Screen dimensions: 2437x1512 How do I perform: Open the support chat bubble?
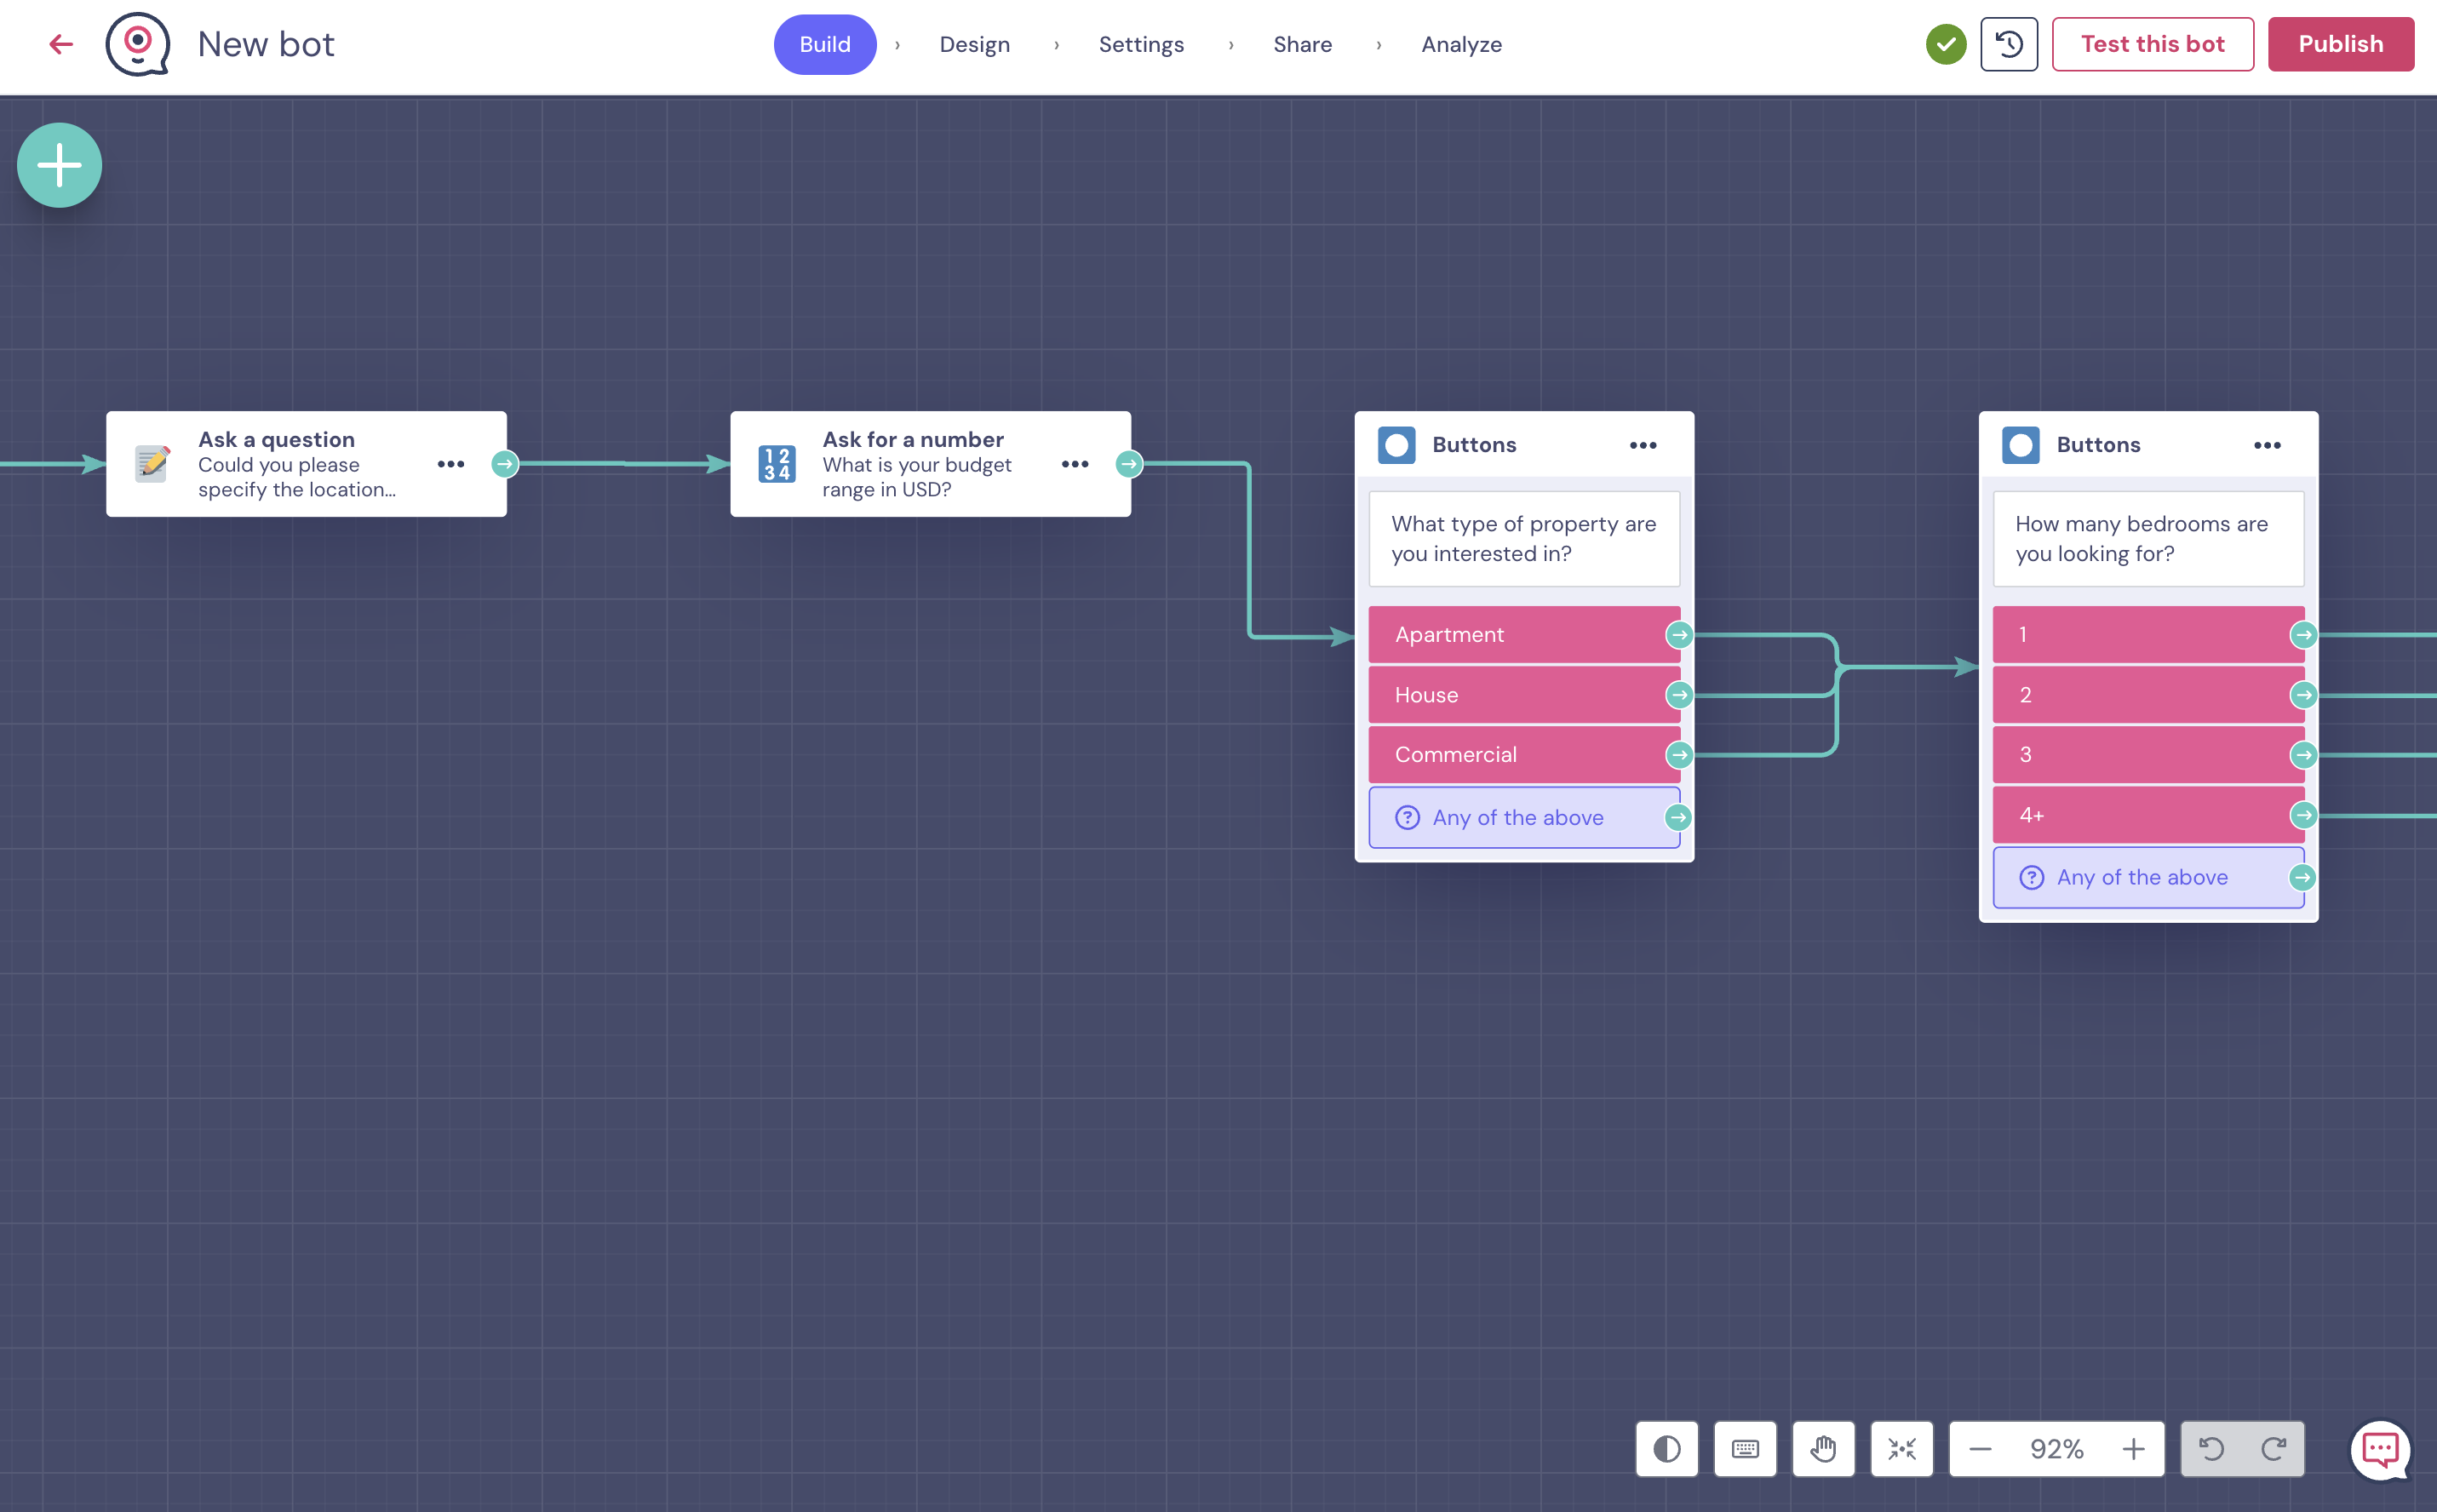click(2381, 1449)
